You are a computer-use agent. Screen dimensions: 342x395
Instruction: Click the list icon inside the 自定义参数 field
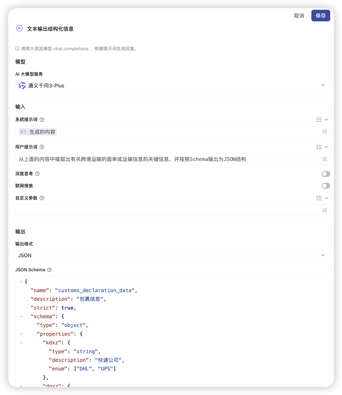click(x=324, y=210)
